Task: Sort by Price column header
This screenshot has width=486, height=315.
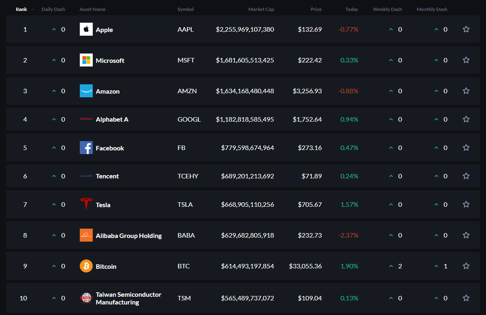Action: coord(316,9)
